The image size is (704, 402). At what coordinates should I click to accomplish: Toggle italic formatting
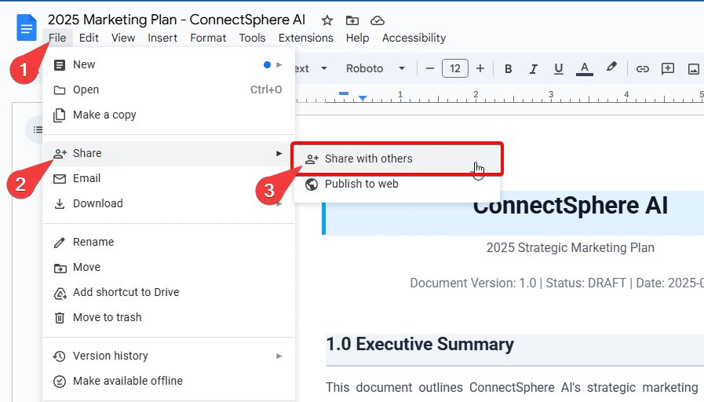[x=534, y=69]
